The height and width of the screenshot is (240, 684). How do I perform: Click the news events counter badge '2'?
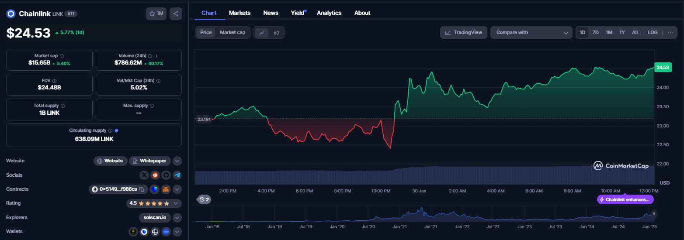(204, 199)
